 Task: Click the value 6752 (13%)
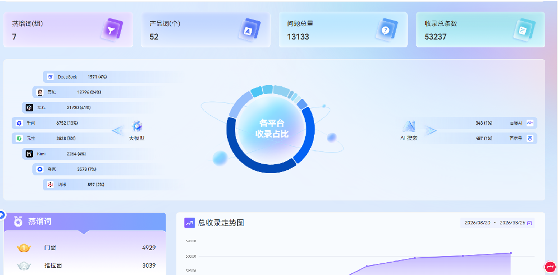pos(67,123)
